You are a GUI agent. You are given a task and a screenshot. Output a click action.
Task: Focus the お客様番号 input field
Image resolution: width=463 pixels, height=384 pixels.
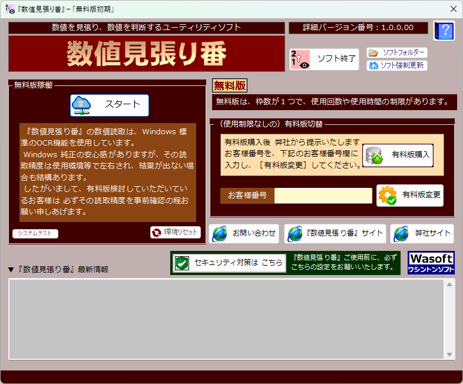(x=323, y=196)
